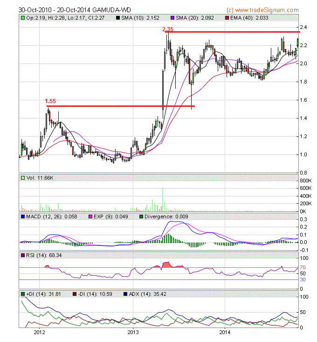Click the -0.1 MACD axis label
The image size is (317, 342).
[304, 250]
